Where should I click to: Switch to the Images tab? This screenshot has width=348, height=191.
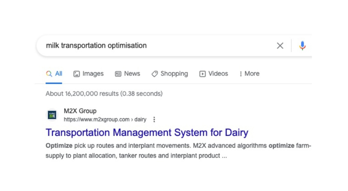pos(93,74)
